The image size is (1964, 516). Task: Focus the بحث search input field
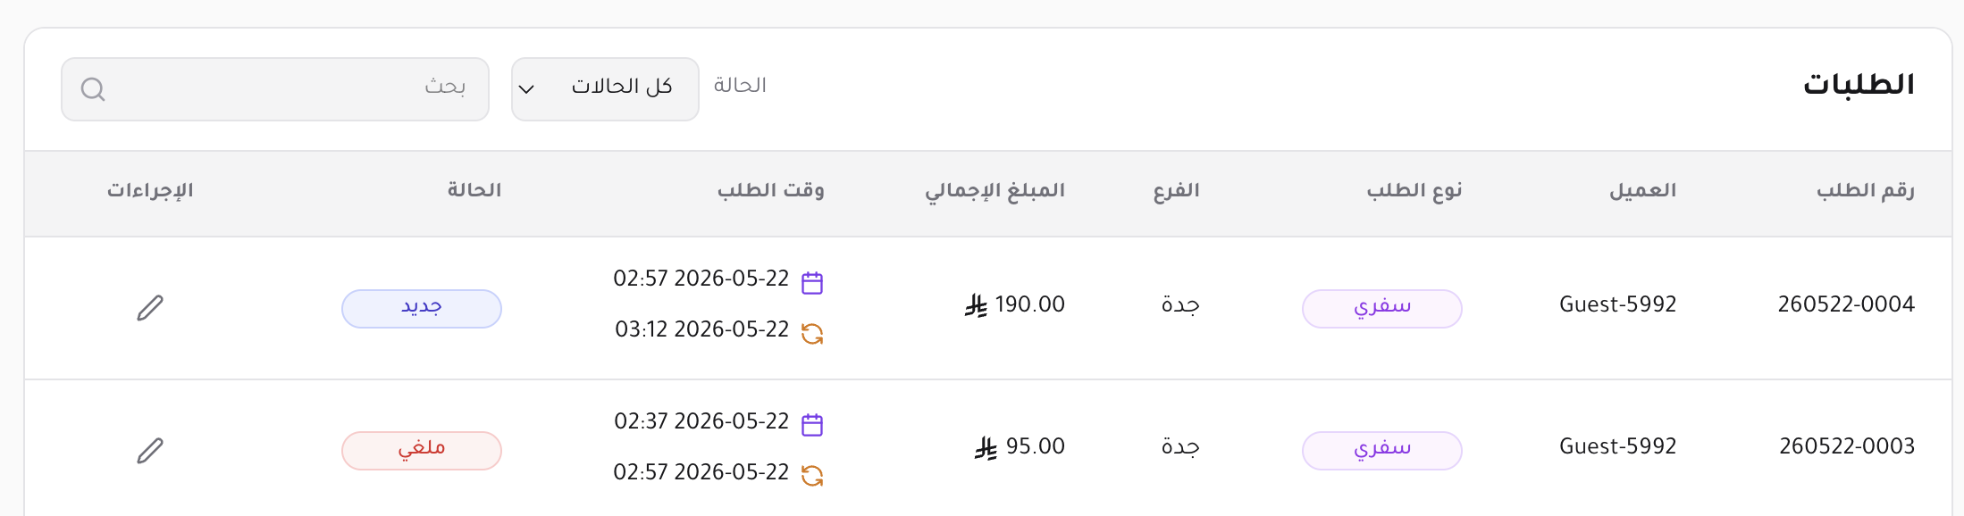tap(275, 89)
